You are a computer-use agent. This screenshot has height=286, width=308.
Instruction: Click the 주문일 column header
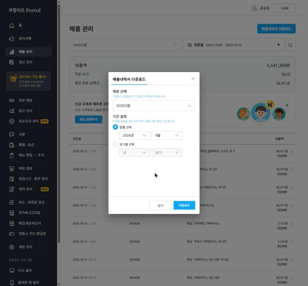pos(77,139)
